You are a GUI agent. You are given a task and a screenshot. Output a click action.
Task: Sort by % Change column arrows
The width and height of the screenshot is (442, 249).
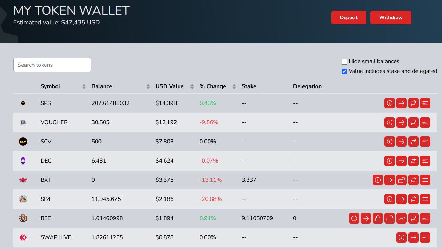click(x=234, y=86)
